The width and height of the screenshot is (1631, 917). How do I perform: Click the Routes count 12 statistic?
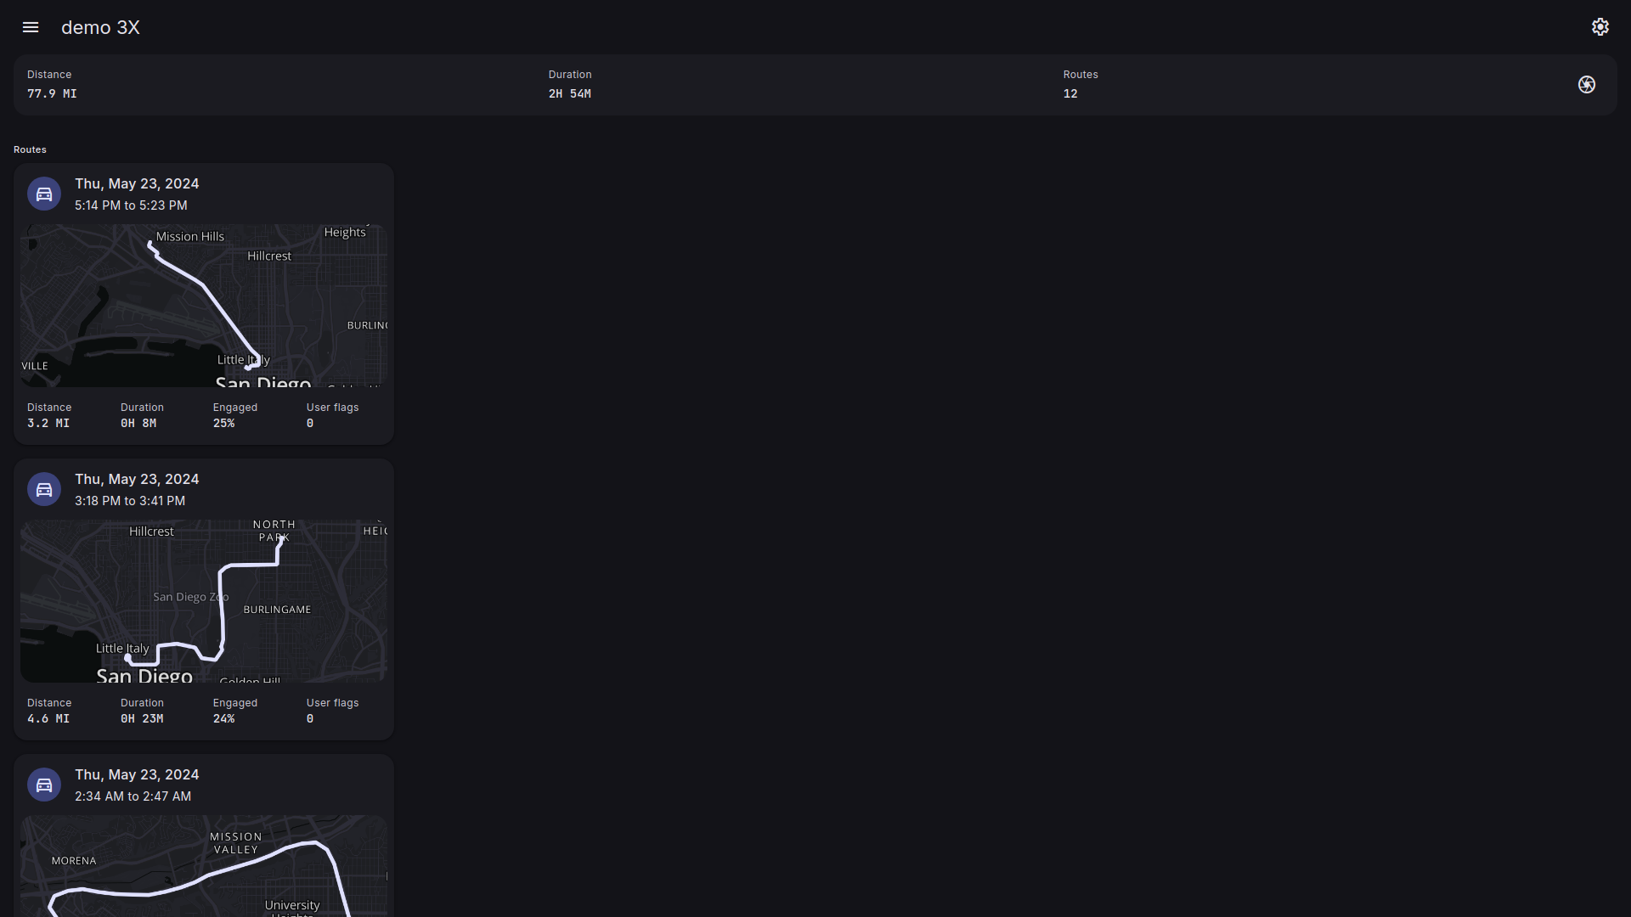(x=1070, y=93)
